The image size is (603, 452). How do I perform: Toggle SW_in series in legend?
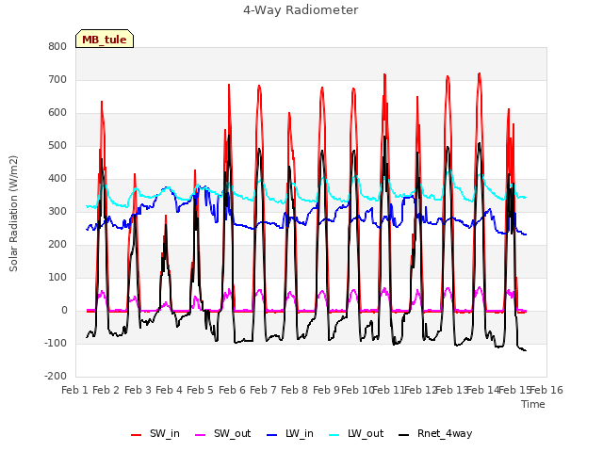pos(155,433)
